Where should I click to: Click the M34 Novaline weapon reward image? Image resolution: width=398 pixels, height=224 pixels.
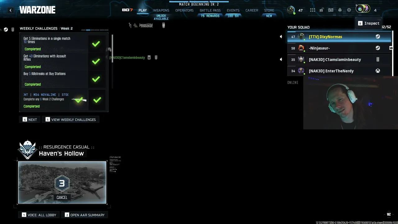[x=79, y=100]
